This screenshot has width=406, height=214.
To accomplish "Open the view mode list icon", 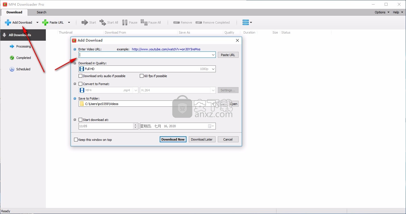I will pos(247,22).
